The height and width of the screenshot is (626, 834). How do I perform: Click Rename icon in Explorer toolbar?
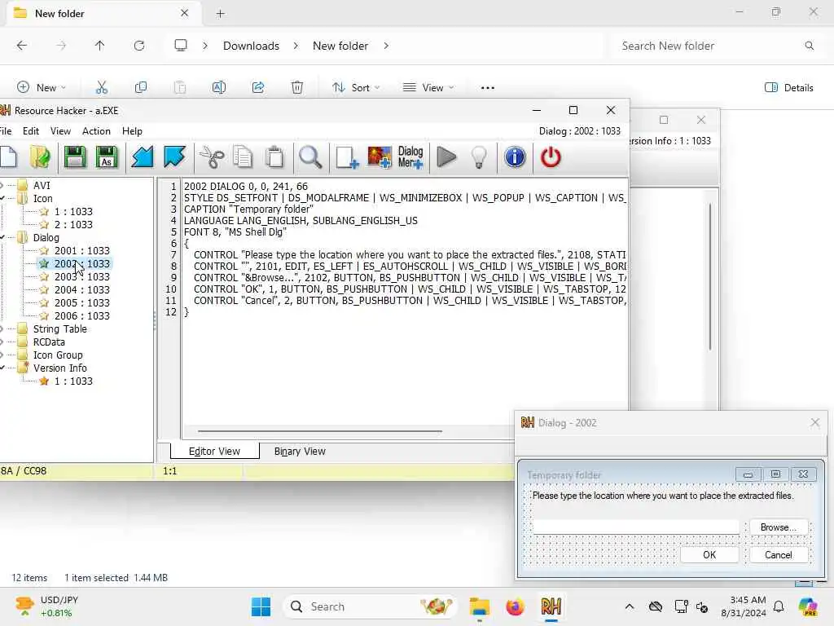point(219,87)
